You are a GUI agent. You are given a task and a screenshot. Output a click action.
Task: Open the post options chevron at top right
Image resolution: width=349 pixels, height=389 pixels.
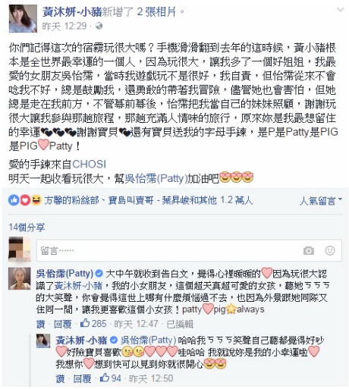pyautogui.click(x=341, y=10)
